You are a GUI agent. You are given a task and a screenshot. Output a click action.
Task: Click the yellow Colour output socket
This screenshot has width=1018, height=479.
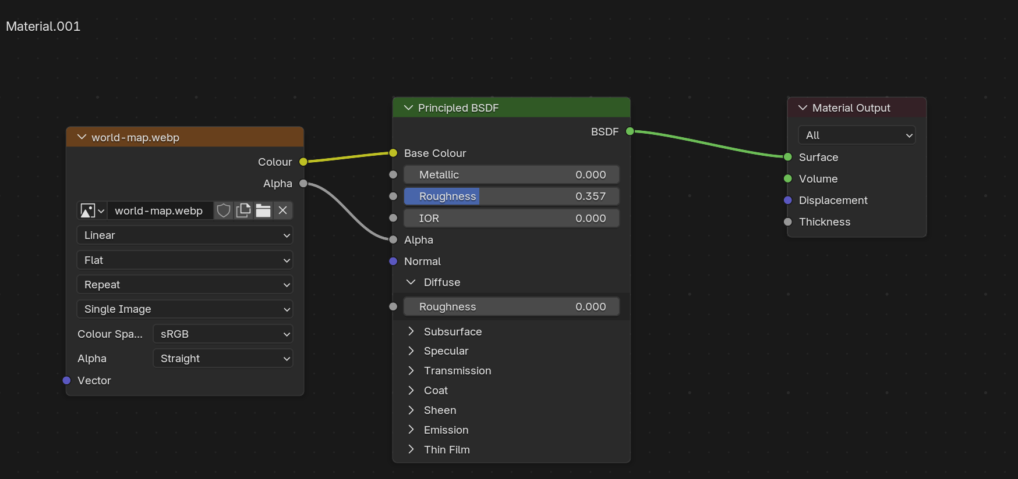(x=303, y=162)
